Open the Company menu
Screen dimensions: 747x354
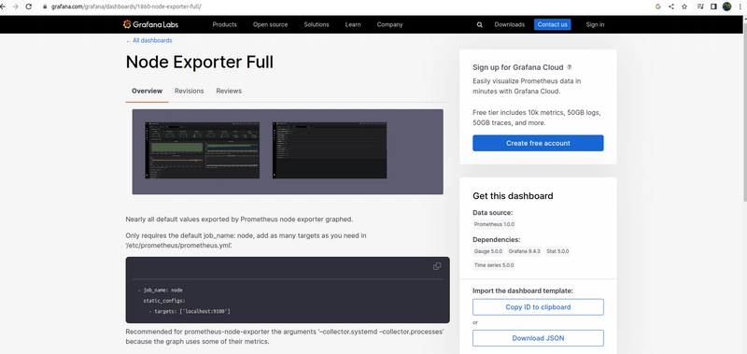[389, 25]
